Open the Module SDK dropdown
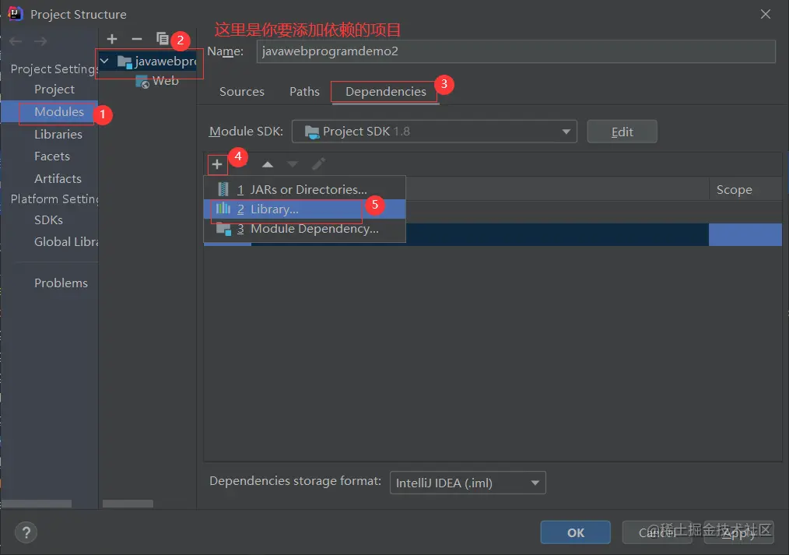The image size is (789, 555). pyautogui.click(x=434, y=132)
